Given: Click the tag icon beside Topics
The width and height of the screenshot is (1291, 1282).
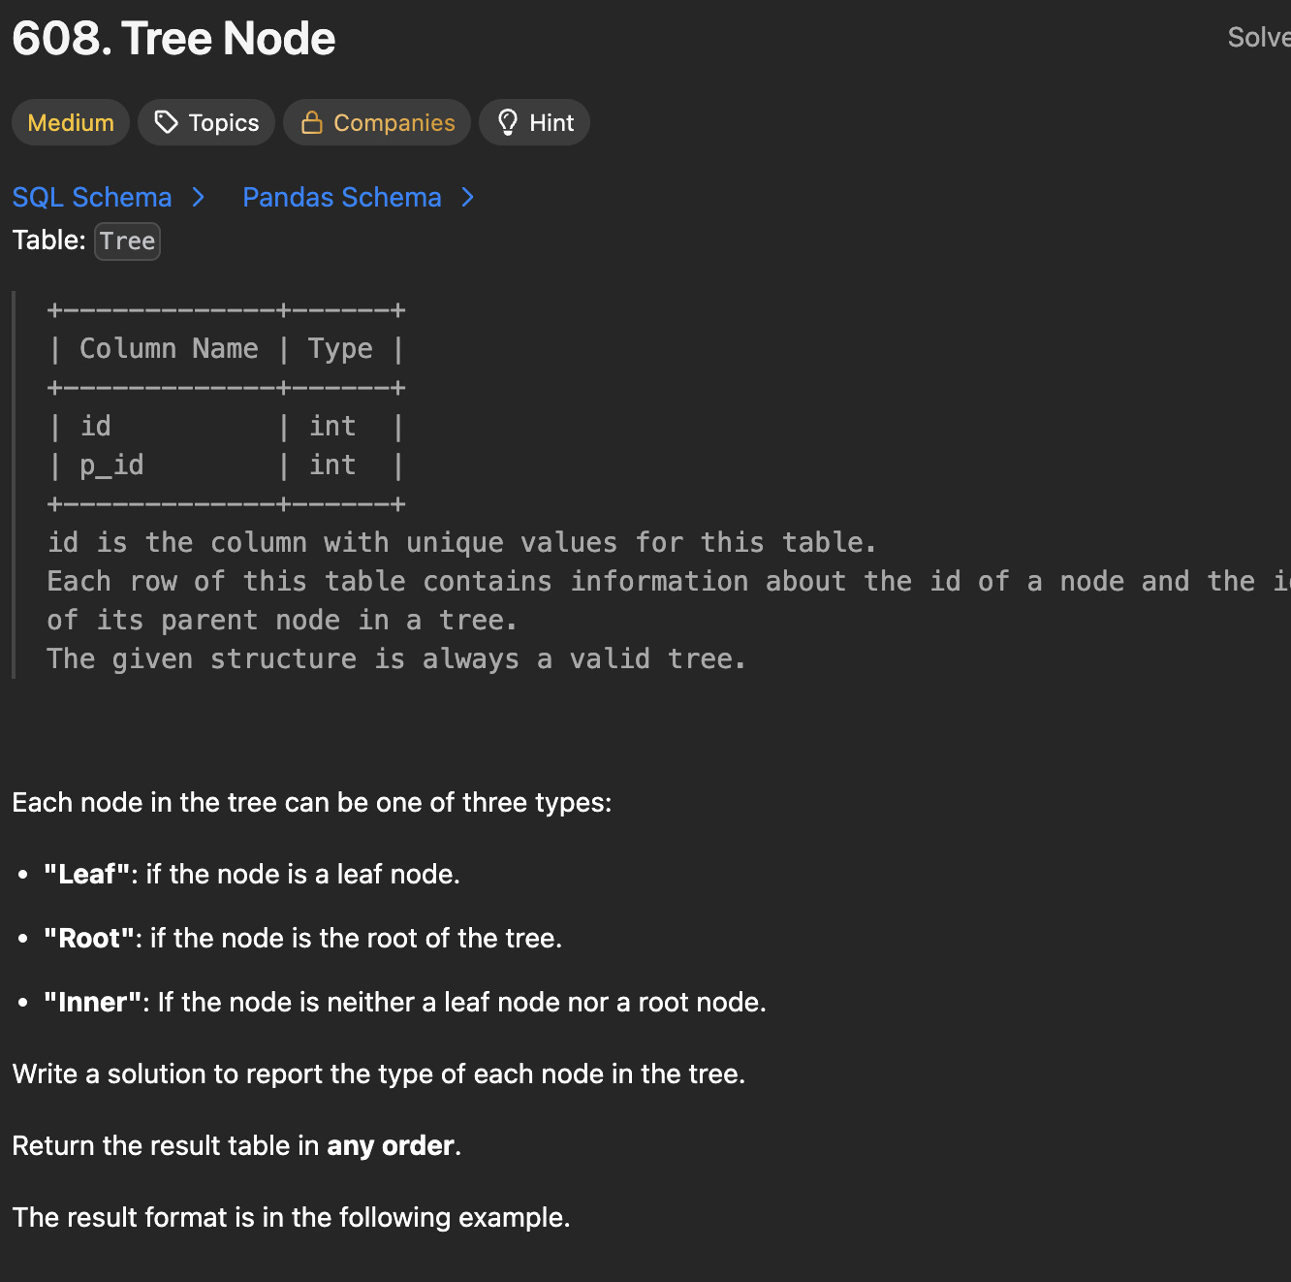Looking at the screenshot, I should pos(167,122).
